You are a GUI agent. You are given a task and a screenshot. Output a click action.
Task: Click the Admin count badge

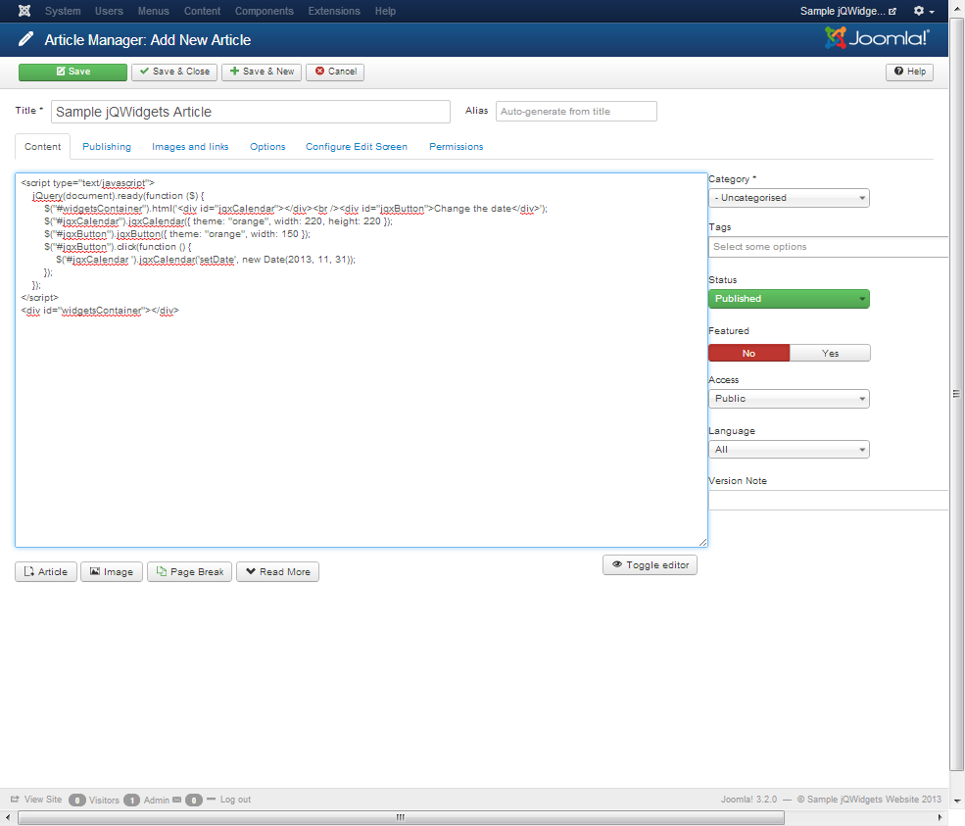(131, 801)
